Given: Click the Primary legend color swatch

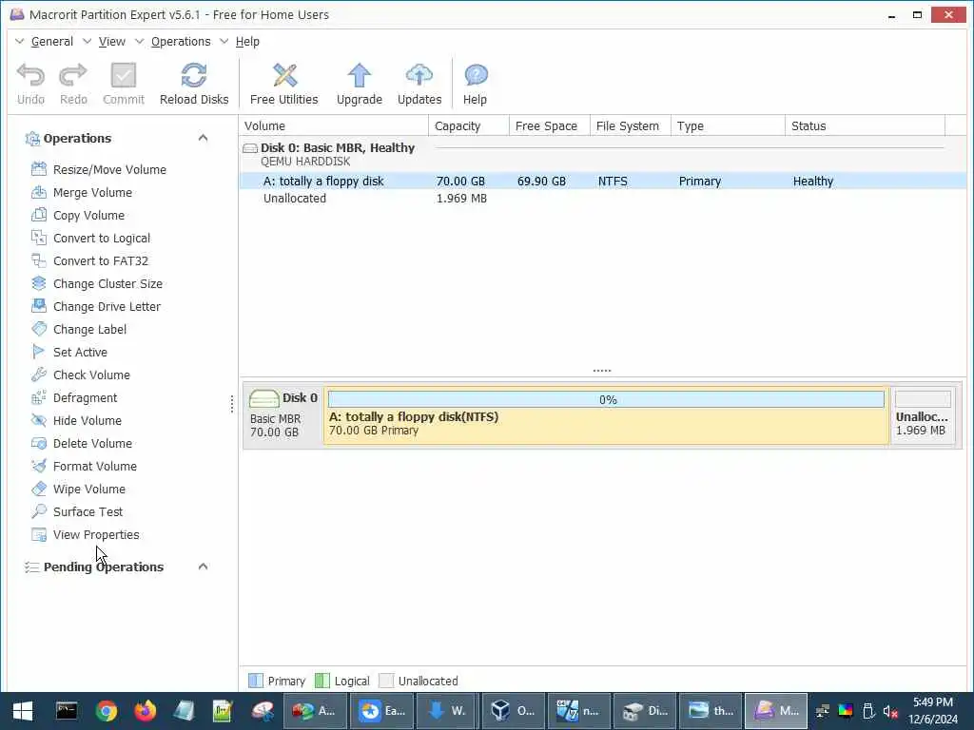Looking at the screenshot, I should tap(255, 681).
